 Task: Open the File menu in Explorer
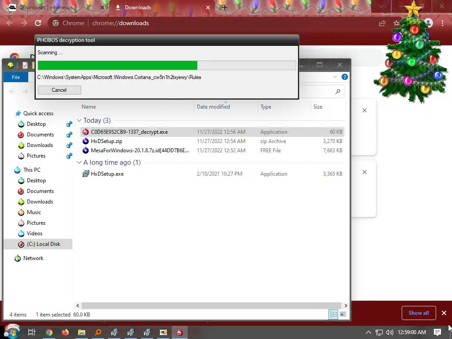click(x=16, y=77)
